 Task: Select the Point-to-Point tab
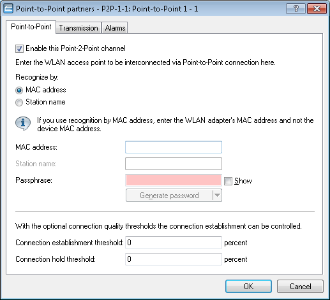tap(31, 27)
